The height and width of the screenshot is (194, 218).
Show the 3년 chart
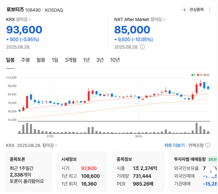(x=100, y=60)
